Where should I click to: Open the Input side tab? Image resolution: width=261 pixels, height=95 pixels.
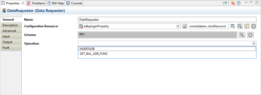tap(11, 36)
